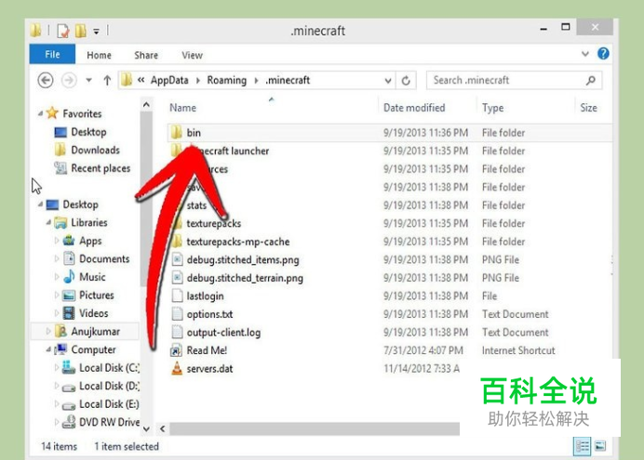644x460 pixels.
Task: Open the File menu
Action: [52, 55]
